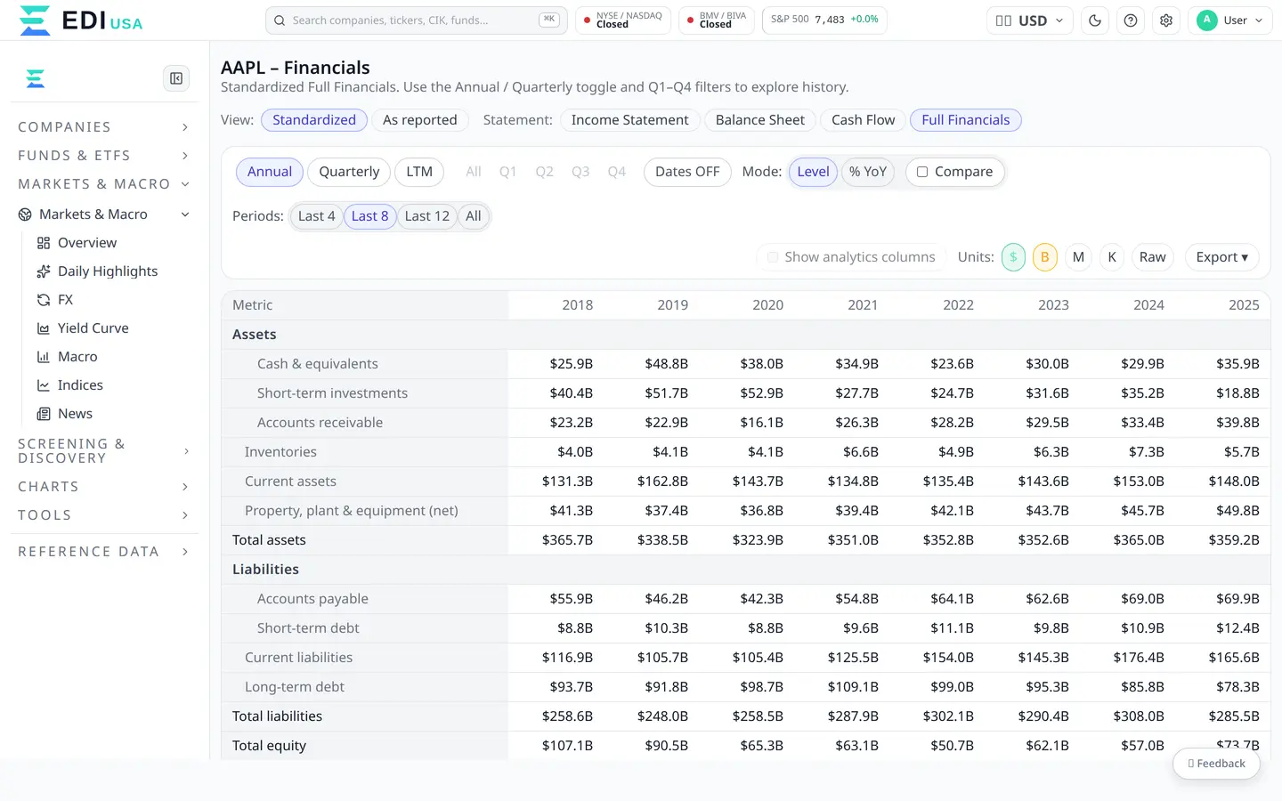Toggle Dates OFF button
Image resolution: width=1282 pixels, height=801 pixels.
687,172
